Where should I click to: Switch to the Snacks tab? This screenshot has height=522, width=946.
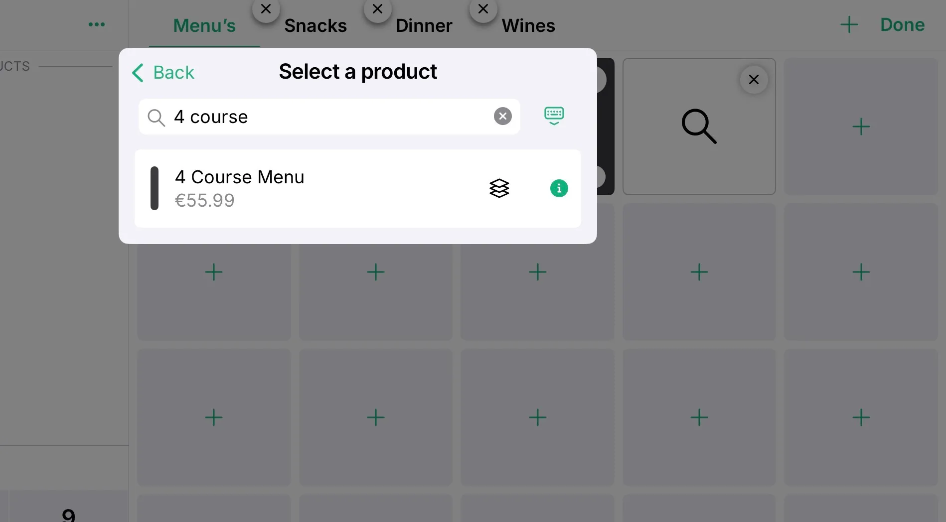[315, 25]
